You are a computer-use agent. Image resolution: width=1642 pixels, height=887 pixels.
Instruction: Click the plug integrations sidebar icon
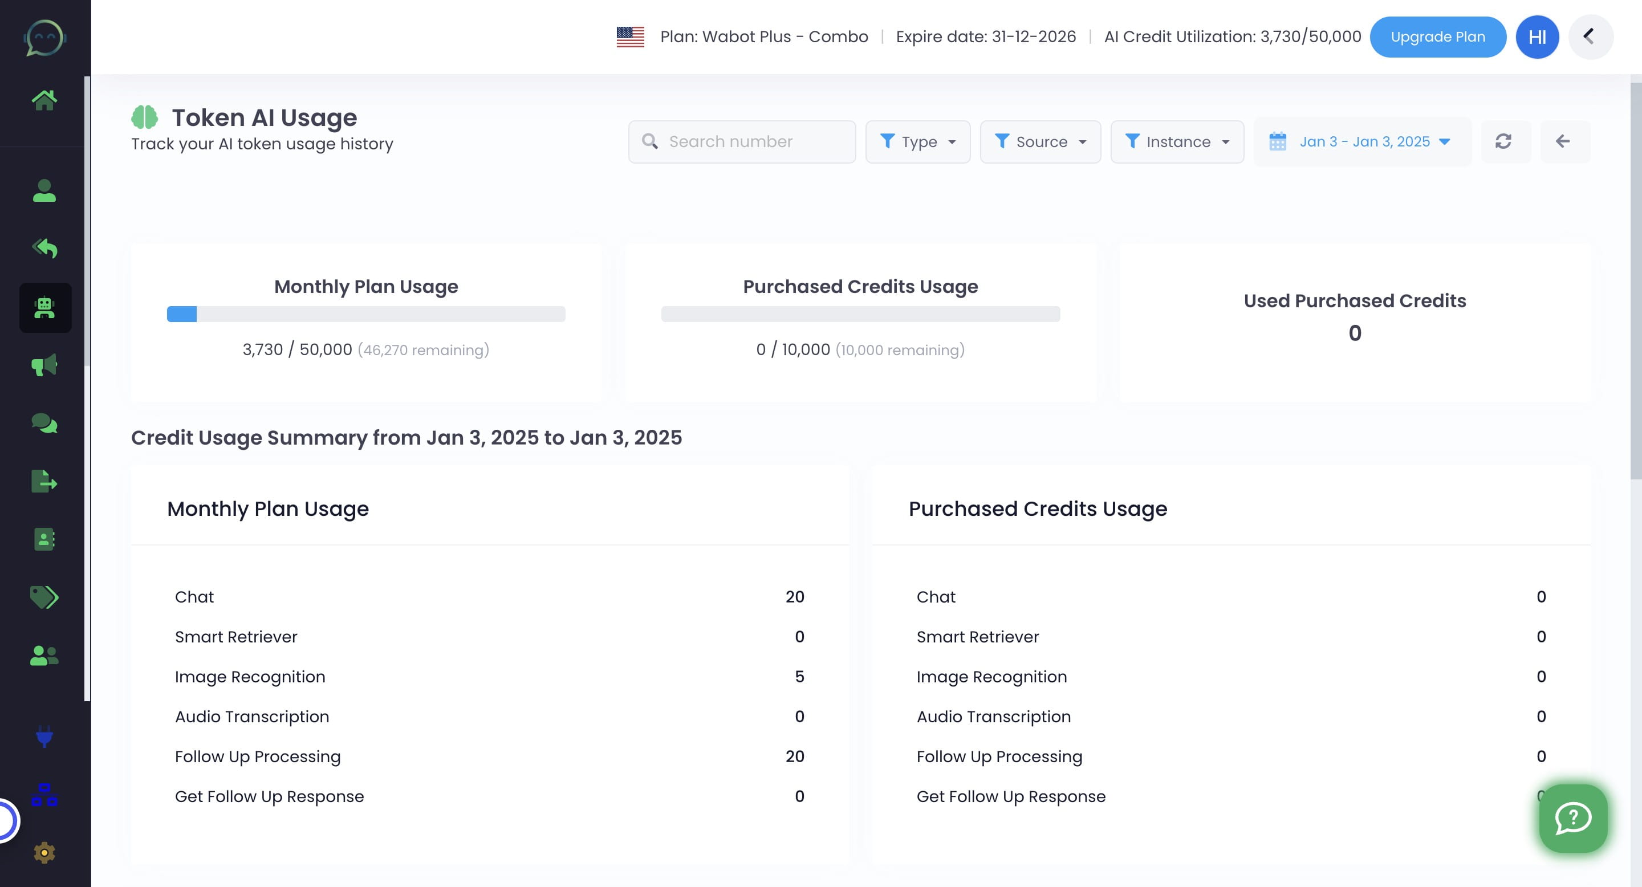[x=44, y=737]
